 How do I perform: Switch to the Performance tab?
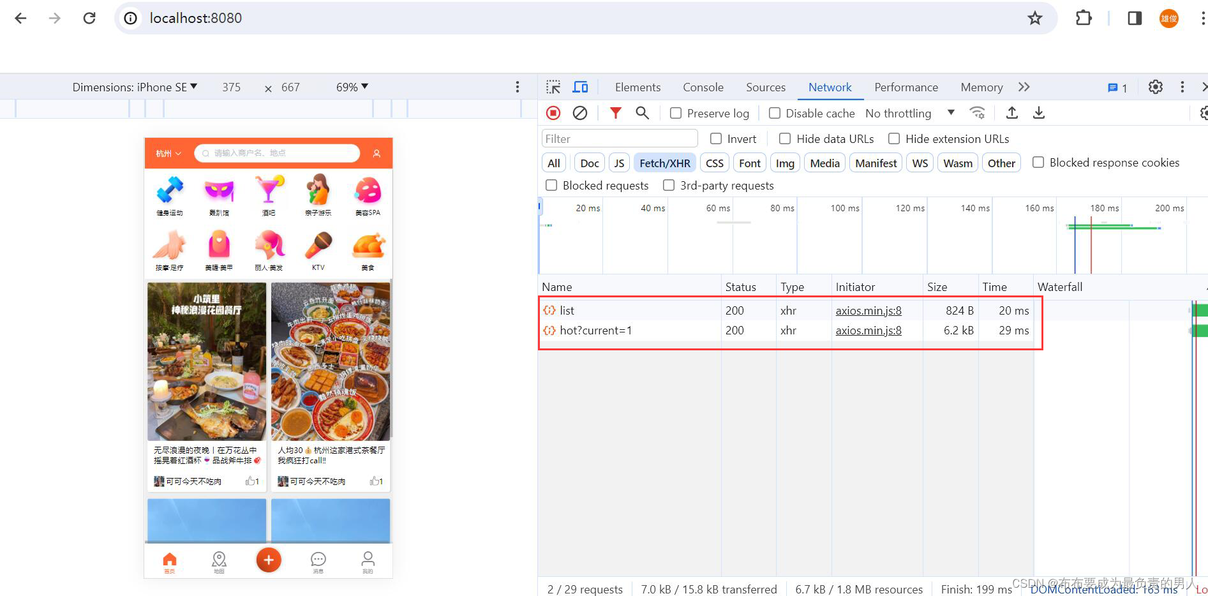coord(906,87)
